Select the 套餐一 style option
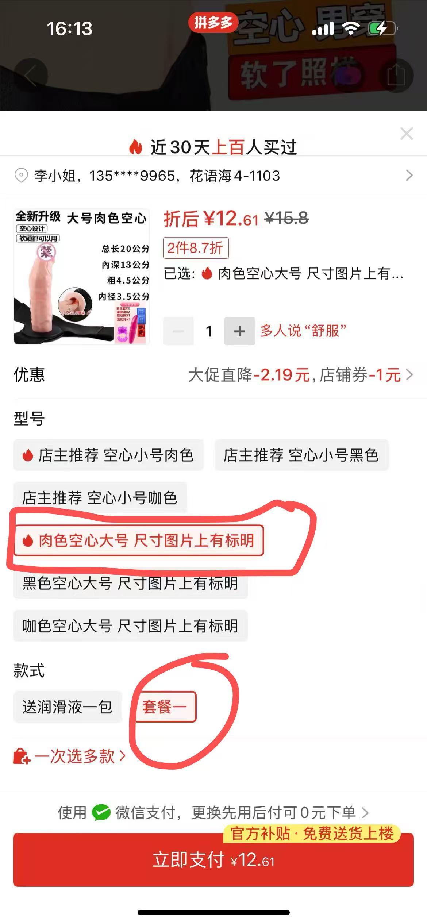The height and width of the screenshot is (924, 427). coord(165,707)
